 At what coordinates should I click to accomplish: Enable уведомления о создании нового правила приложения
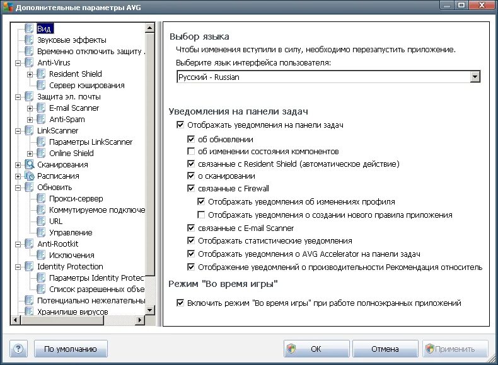coord(201,215)
